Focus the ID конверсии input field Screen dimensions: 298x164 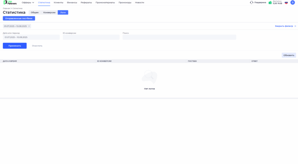click(x=91, y=37)
